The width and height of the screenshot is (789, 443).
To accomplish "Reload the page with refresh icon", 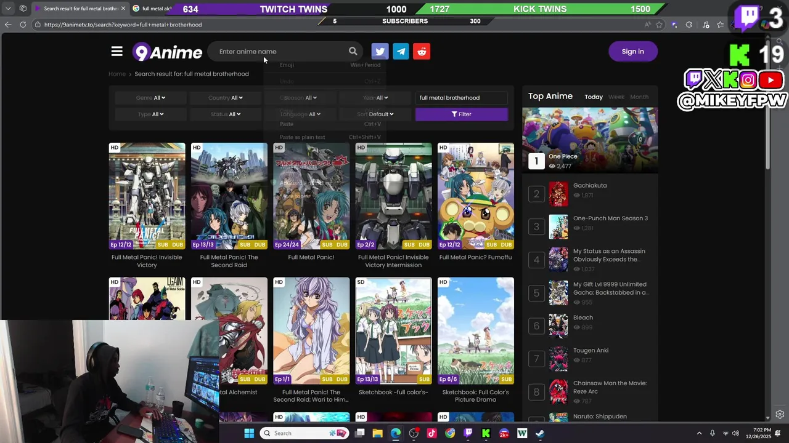I will [x=23, y=25].
